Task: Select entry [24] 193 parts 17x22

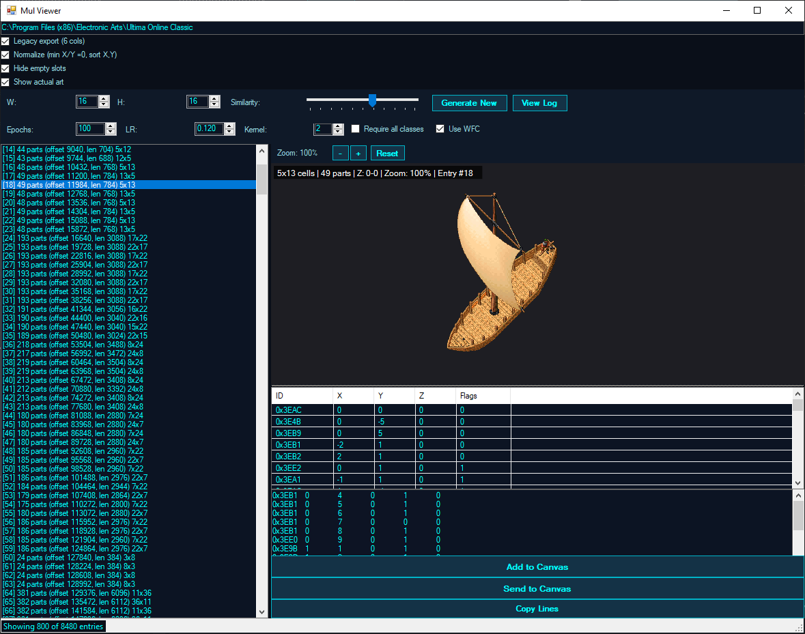Action: (x=128, y=238)
